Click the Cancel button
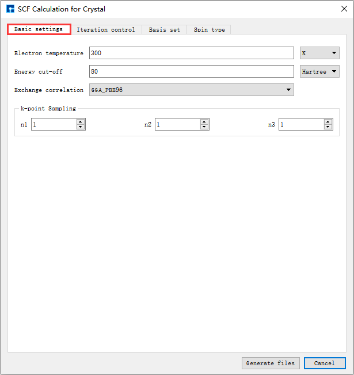The height and width of the screenshot is (375, 354). pyautogui.click(x=325, y=363)
